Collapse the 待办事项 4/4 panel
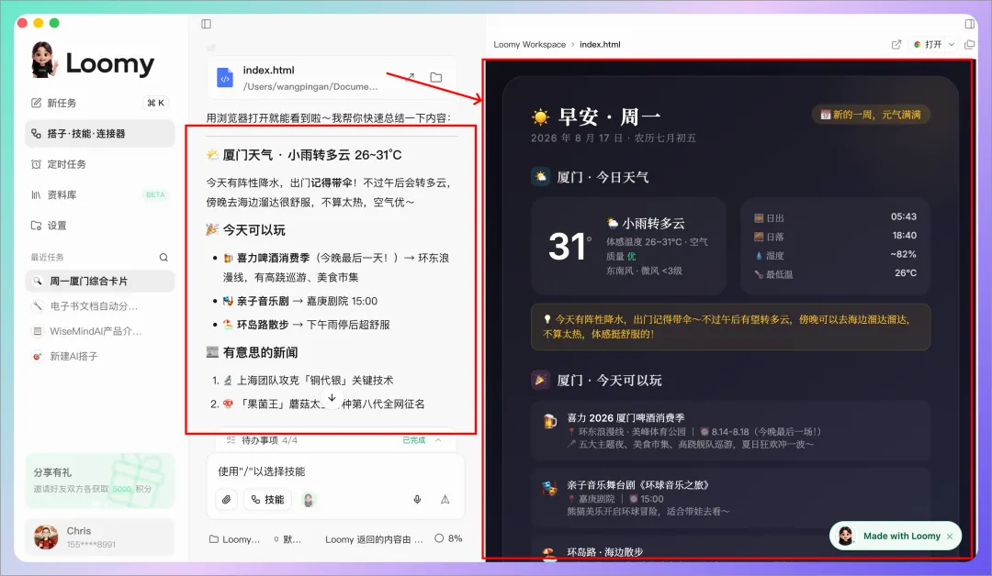 438,440
